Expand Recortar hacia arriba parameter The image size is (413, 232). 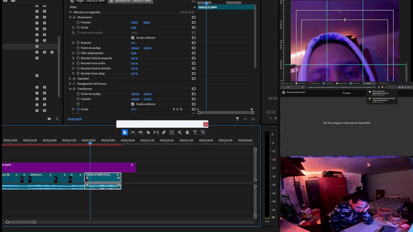[x=73, y=63]
